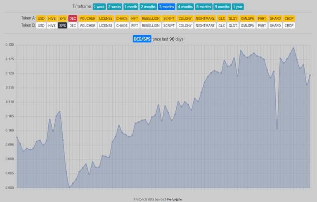The image size is (317, 202).
Task: Select the 2 weeks timeframe
Action: pos(114,7)
